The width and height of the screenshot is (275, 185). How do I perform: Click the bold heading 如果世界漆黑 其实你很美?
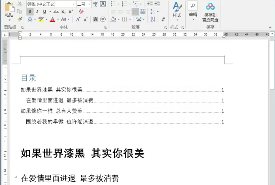coord(82,153)
